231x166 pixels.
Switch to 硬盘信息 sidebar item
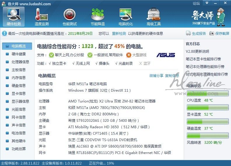point(18,85)
